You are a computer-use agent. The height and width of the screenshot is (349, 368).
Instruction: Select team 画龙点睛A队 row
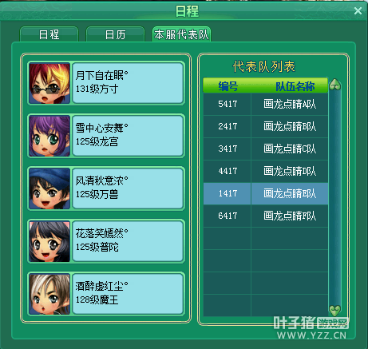pos(266,104)
